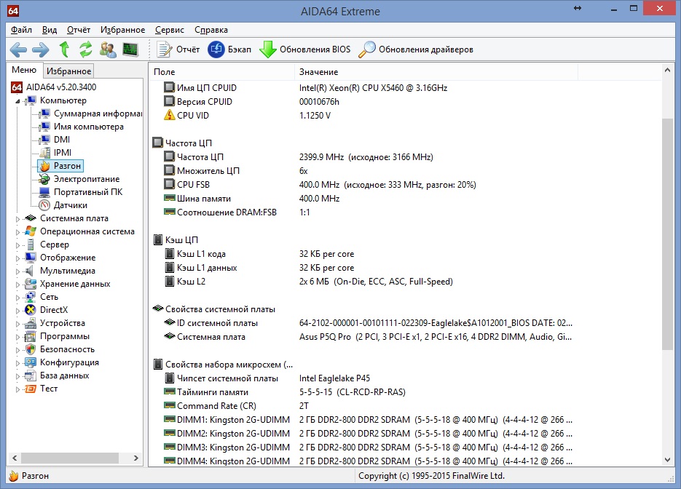Viewport: 681px width, 489px height.
Task: Switch to the Избранное side panel tab
Action: coord(68,71)
